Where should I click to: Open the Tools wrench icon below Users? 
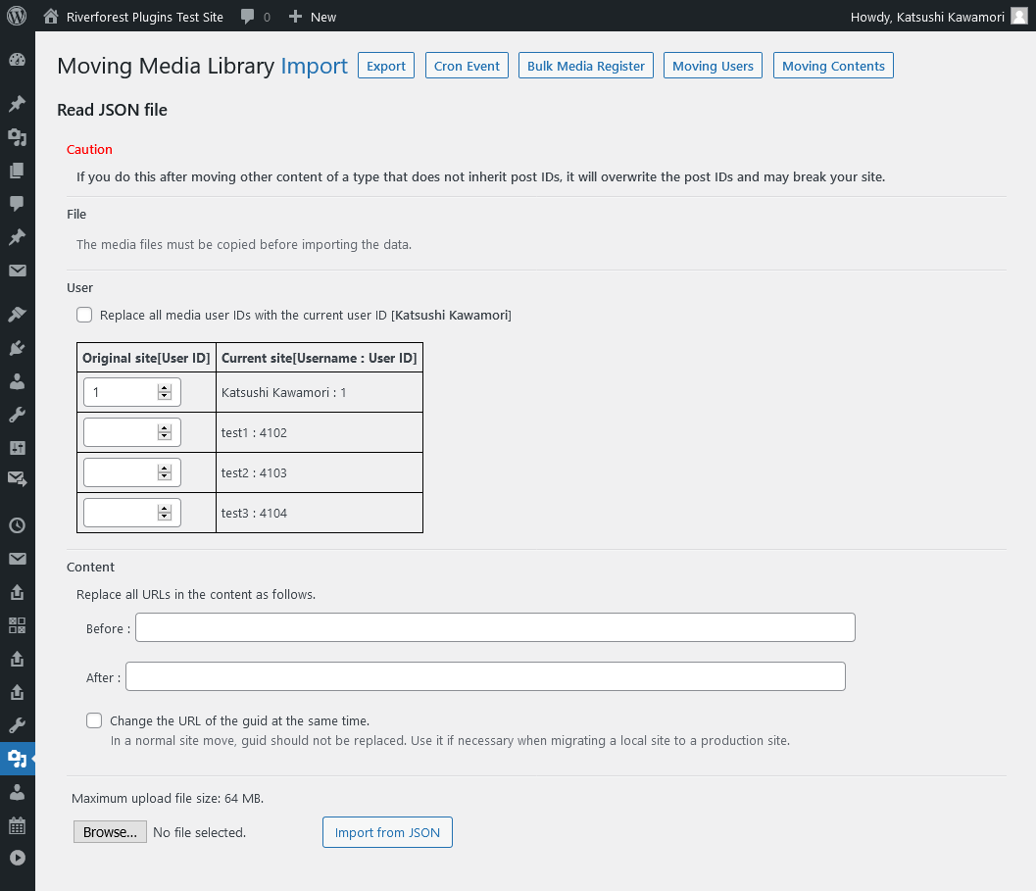(18, 415)
